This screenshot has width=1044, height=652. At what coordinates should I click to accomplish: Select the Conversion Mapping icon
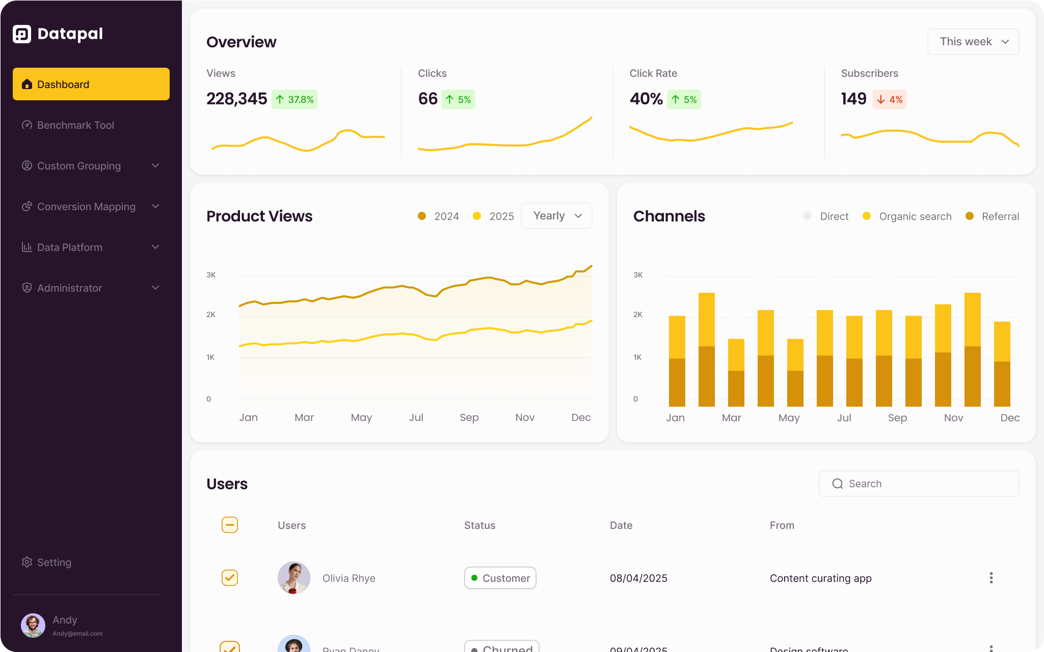pos(26,206)
